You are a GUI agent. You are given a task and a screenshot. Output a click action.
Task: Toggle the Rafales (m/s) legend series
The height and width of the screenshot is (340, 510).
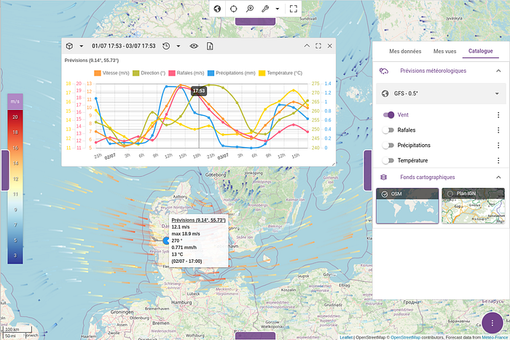point(186,73)
